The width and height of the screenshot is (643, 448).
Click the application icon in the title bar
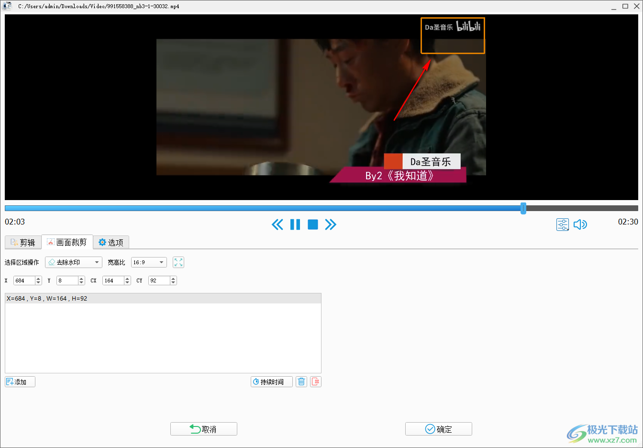coord(7,6)
